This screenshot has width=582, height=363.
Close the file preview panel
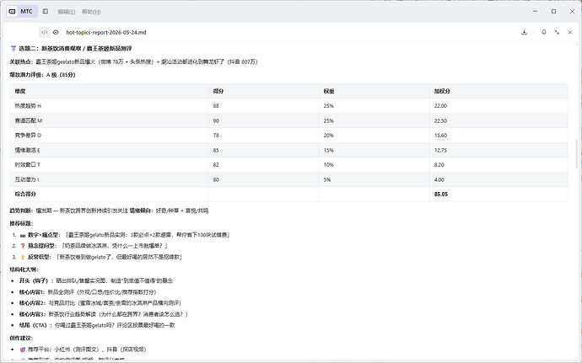pyautogui.click(x=569, y=32)
